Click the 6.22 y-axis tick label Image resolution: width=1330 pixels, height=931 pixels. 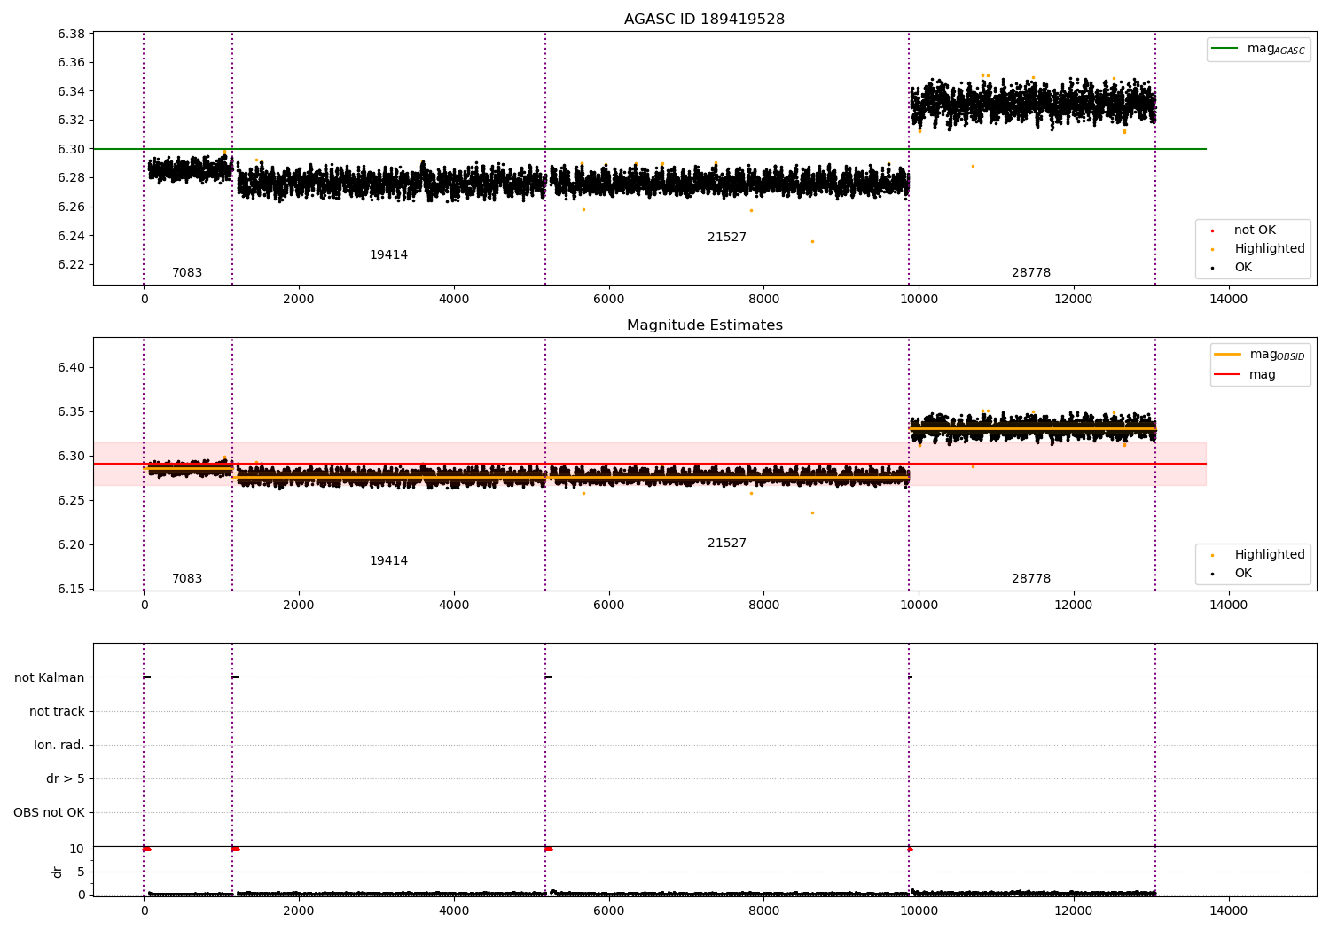[71, 265]
